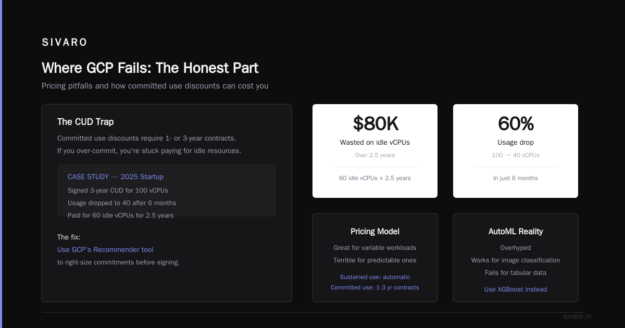625x328 pixels.
Task: Follow the Use GCP's Recommender tool link
Action: pos(105,250)
